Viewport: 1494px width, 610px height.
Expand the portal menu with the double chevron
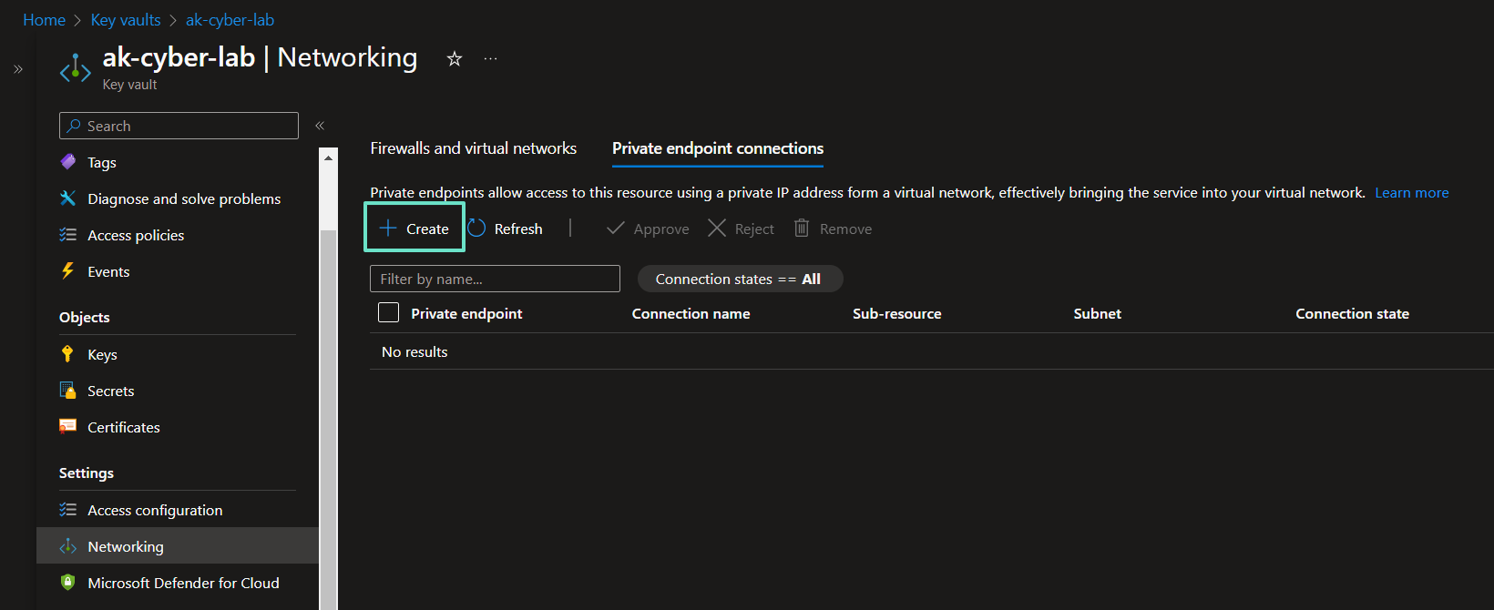[x=18, y=69]
